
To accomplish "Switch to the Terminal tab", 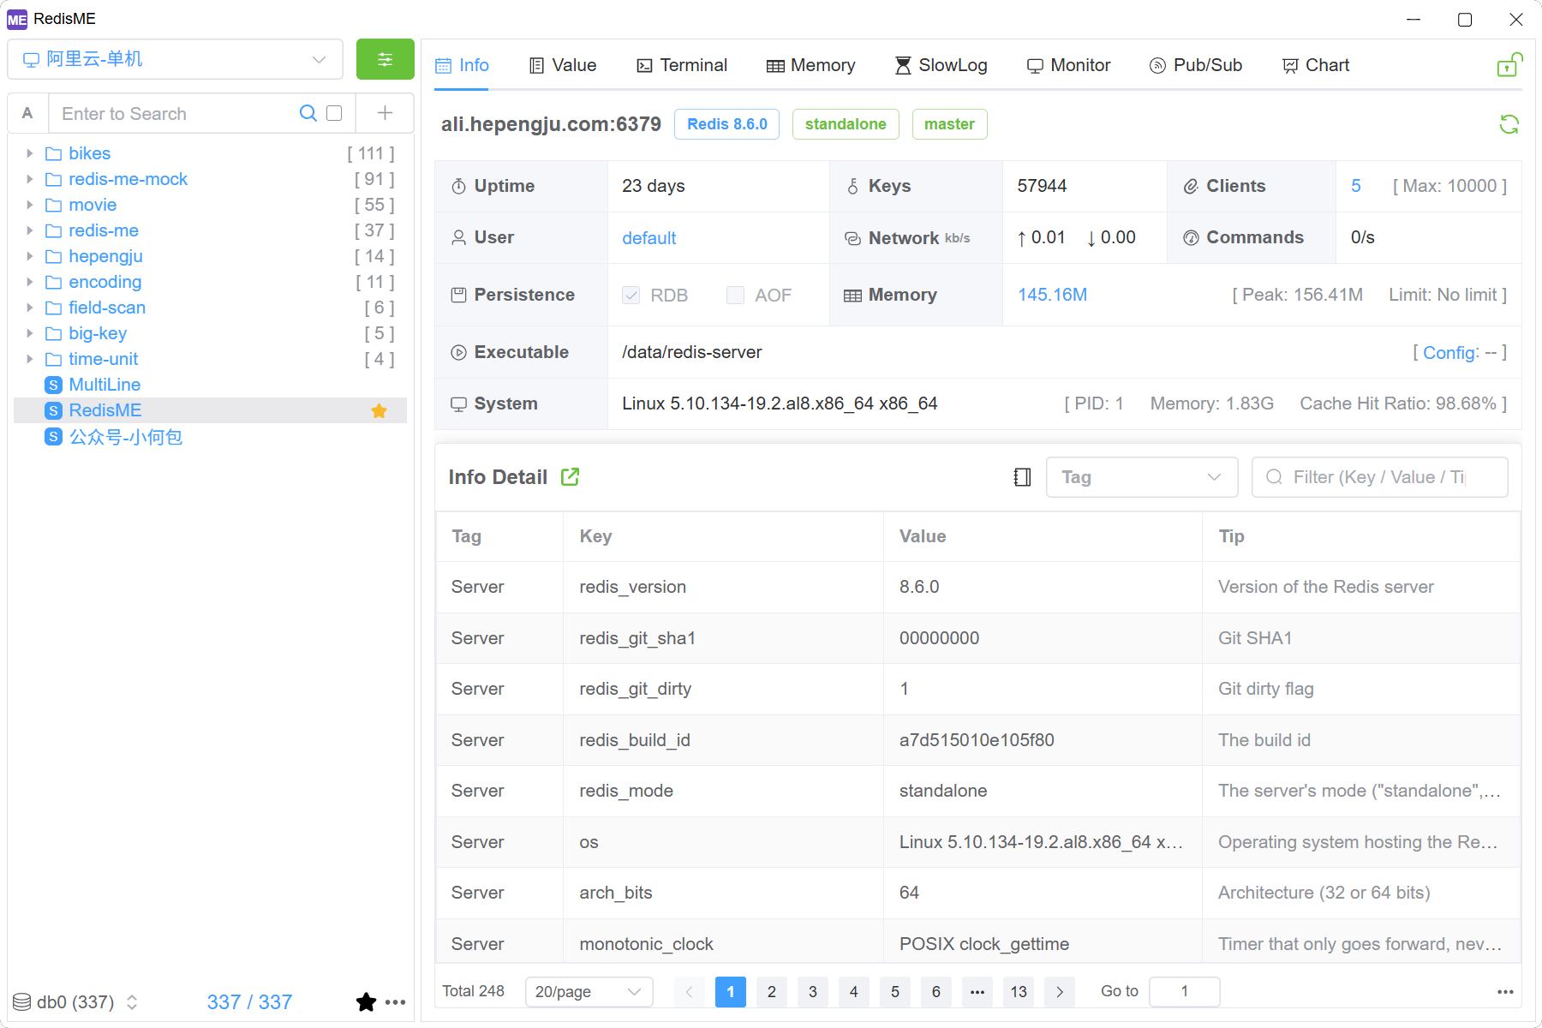I will point(681,65).
